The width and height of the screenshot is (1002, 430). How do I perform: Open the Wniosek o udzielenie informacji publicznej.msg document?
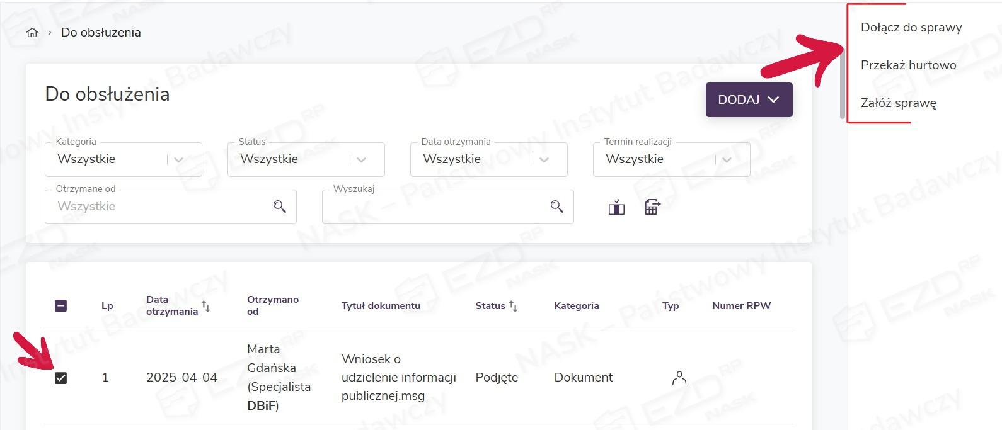point(398,377)
